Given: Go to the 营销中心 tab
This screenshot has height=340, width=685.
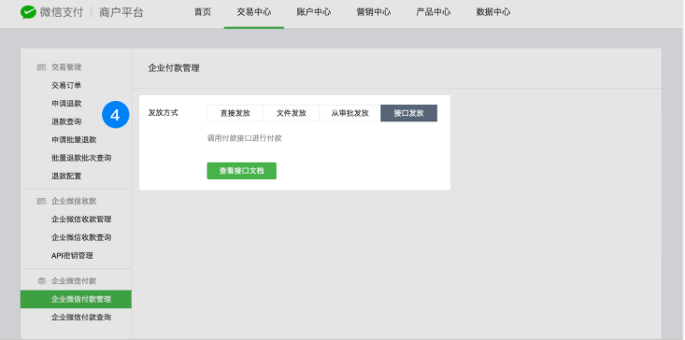Looking at the screenshot, I should coord(374,12).
